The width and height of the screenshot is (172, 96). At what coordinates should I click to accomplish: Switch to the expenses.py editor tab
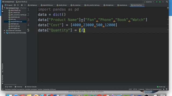pyautogui.click(x=123, y=5)
